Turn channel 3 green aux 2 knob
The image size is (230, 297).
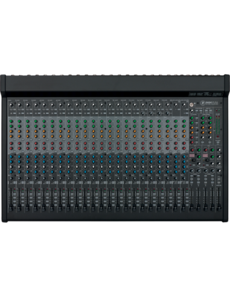tap(28, 126)
